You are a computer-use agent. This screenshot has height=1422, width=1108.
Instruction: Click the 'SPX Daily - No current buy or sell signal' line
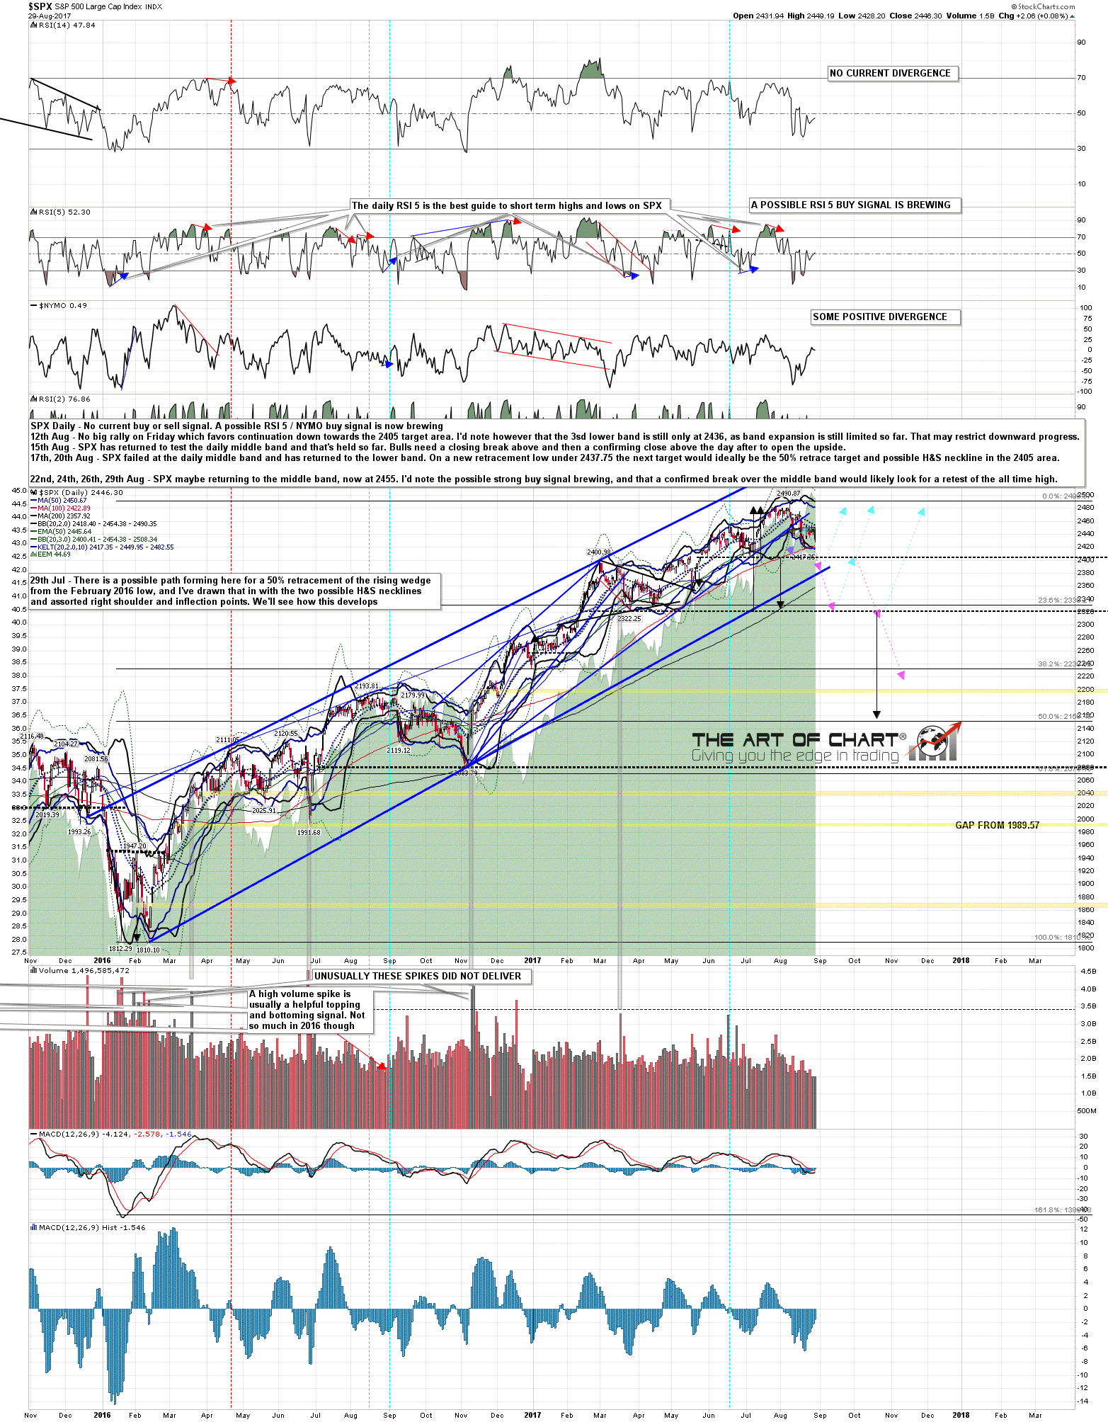pos(236,426)
